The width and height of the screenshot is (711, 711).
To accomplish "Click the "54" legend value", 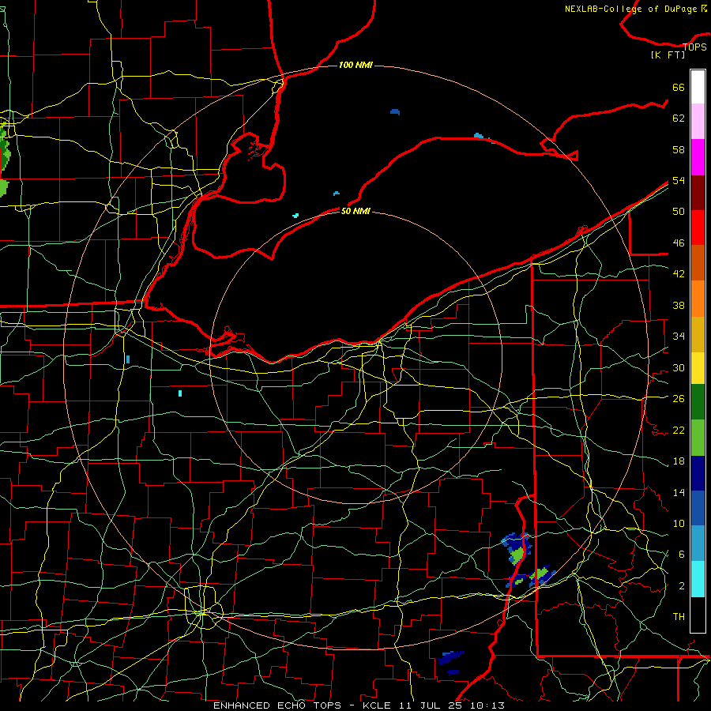I will click(x=679, y=180).
